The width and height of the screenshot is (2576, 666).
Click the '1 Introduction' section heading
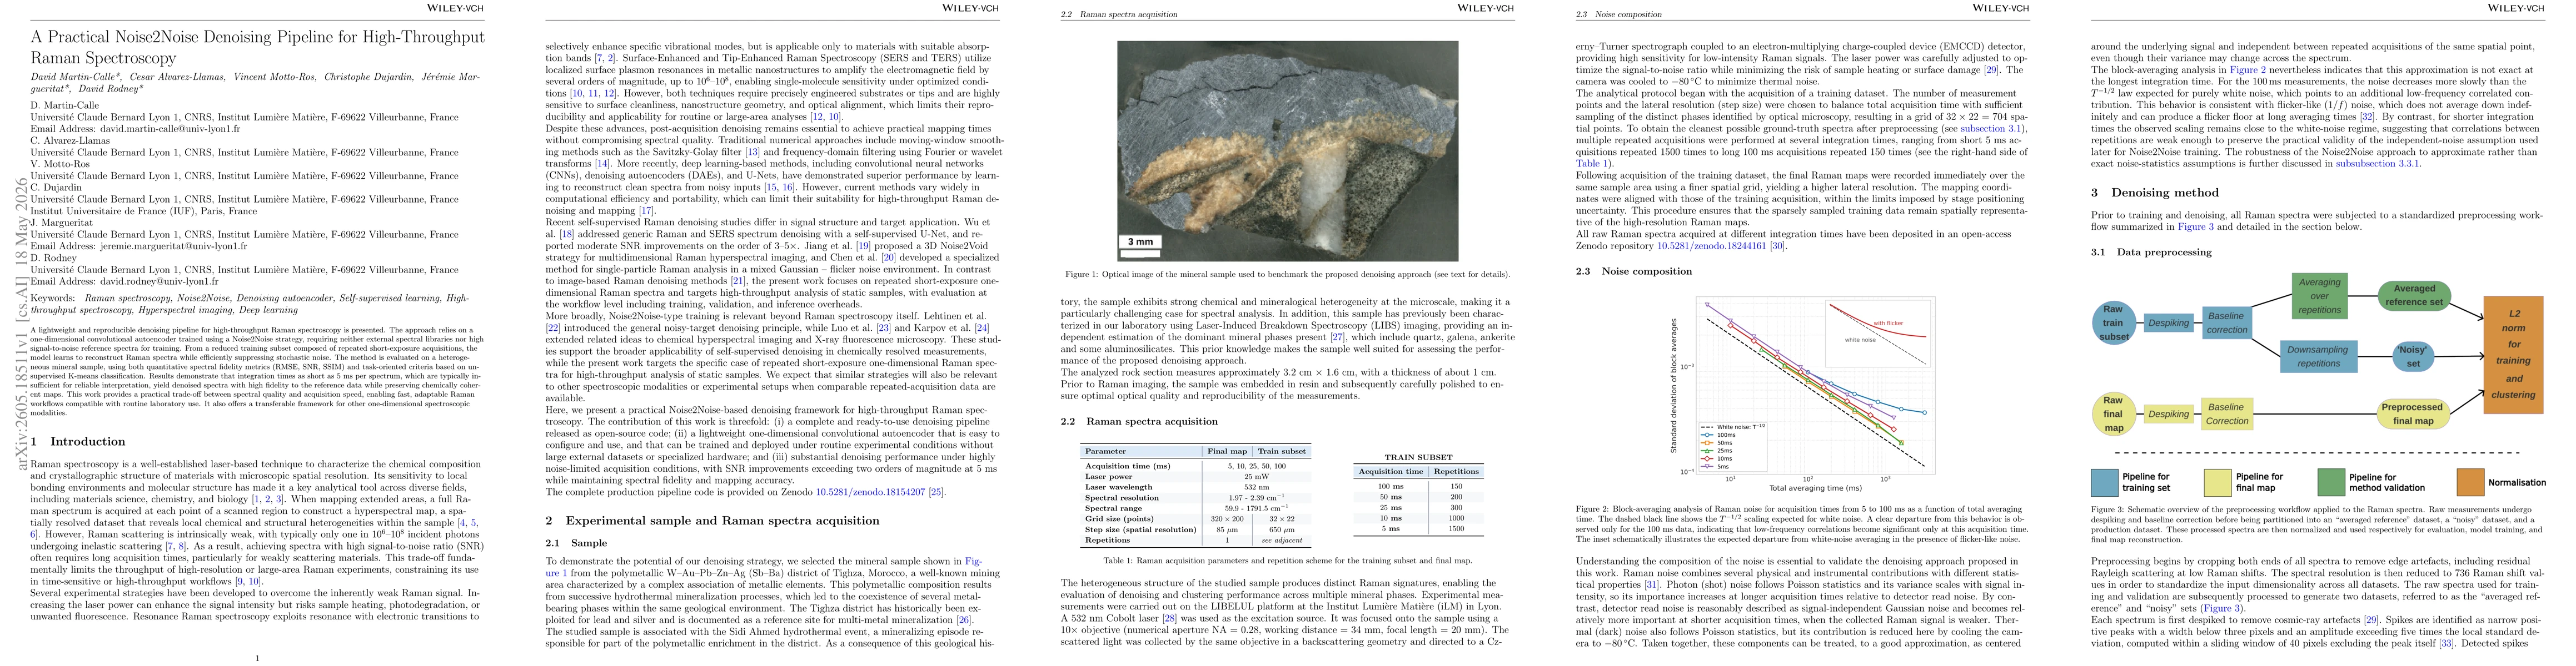78,441
